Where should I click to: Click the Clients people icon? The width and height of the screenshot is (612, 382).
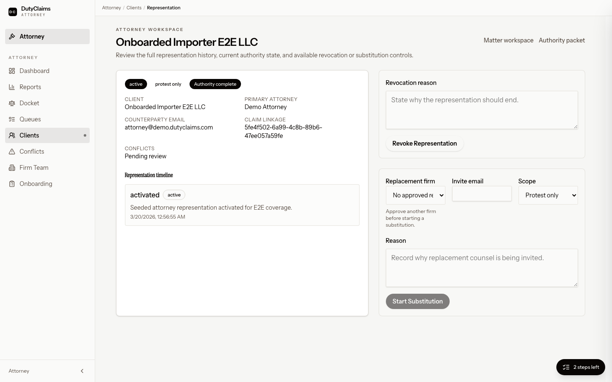[x=12, y=135]
